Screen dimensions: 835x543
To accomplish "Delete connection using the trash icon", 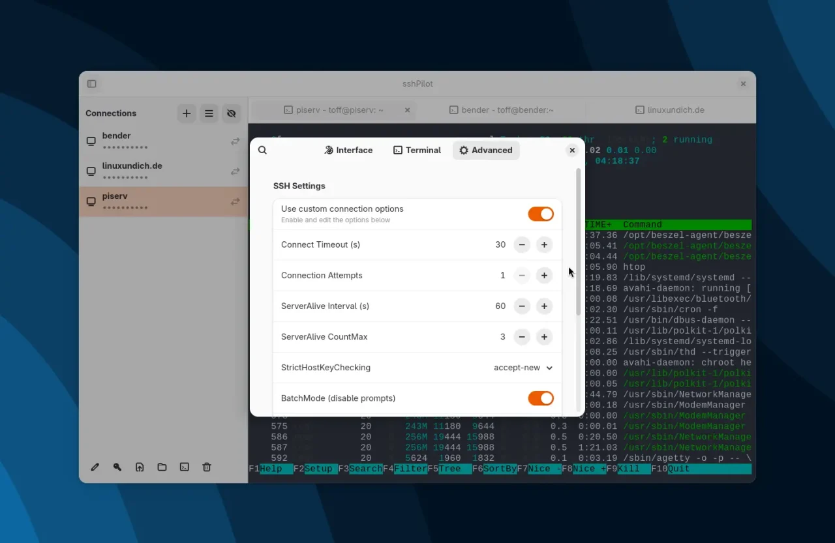I will 206,467.
